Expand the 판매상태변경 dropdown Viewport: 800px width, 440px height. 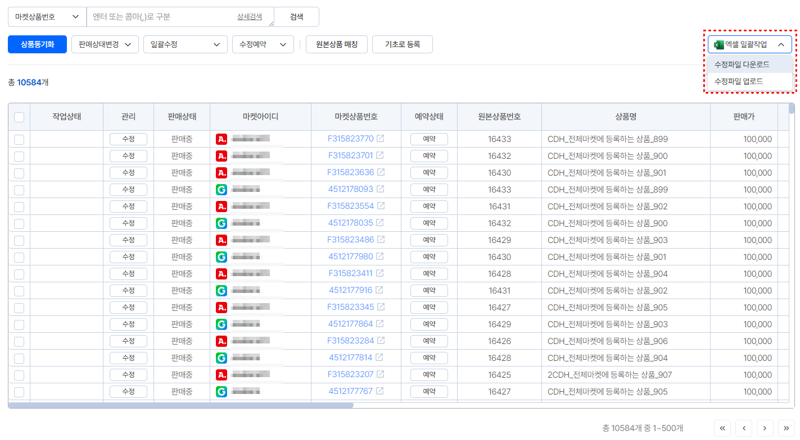(105, 44)
